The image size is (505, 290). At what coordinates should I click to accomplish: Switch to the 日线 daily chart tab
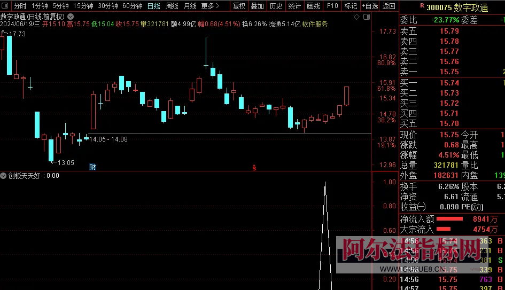[x=153, y=6]
